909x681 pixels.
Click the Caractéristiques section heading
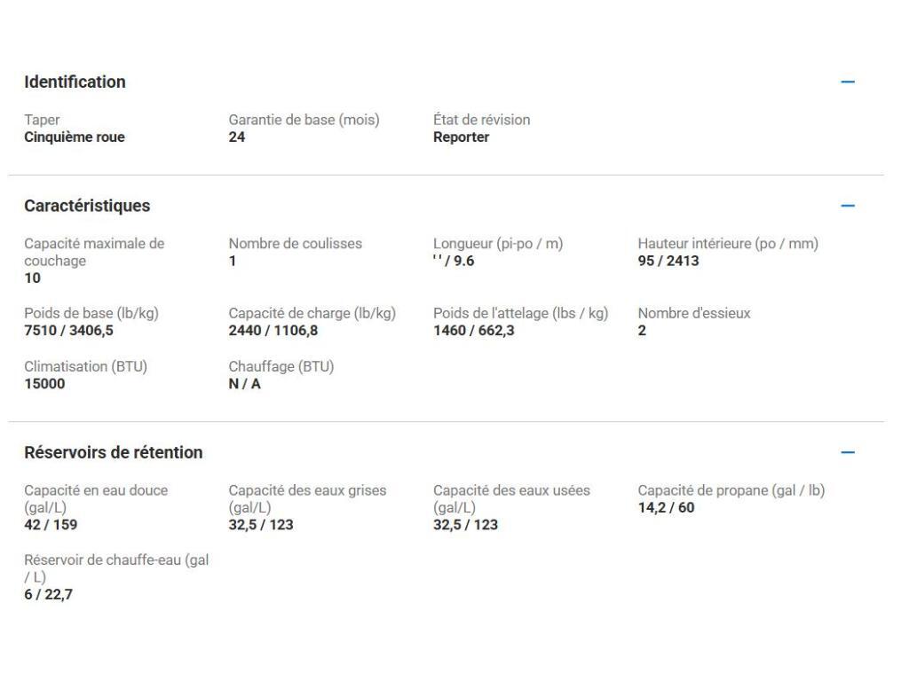click(x=87, y=206)
